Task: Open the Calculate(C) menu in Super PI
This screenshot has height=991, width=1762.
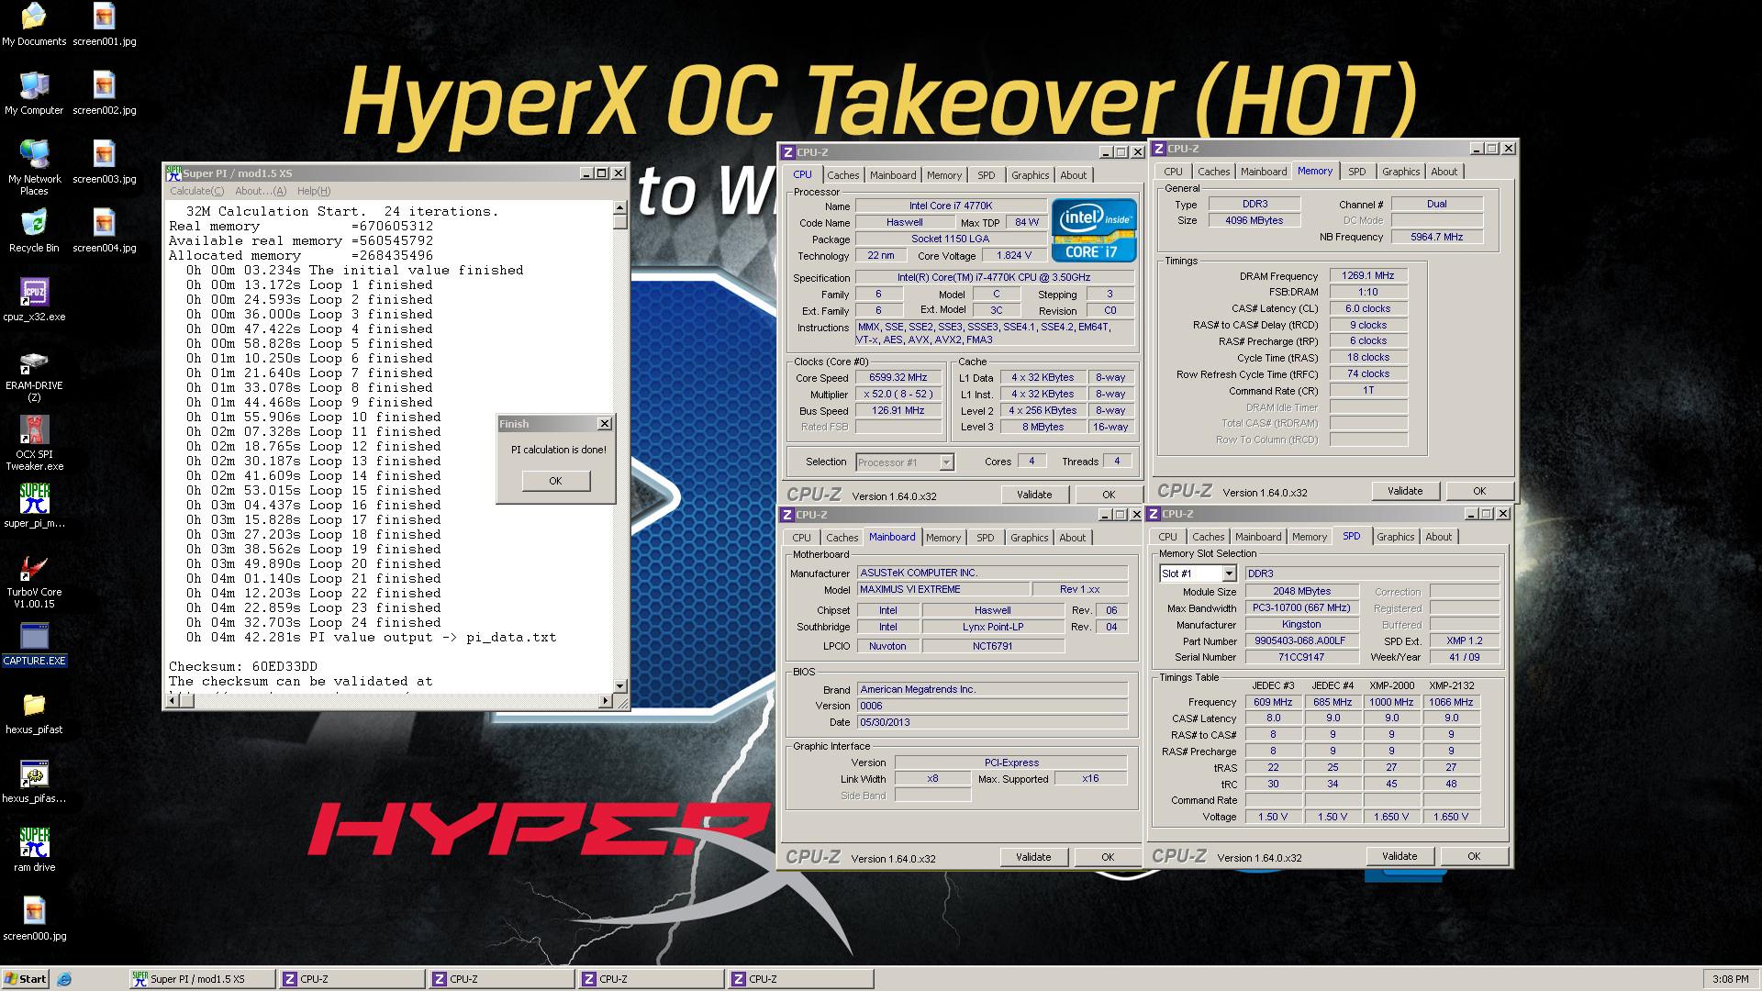Action: 196,191
